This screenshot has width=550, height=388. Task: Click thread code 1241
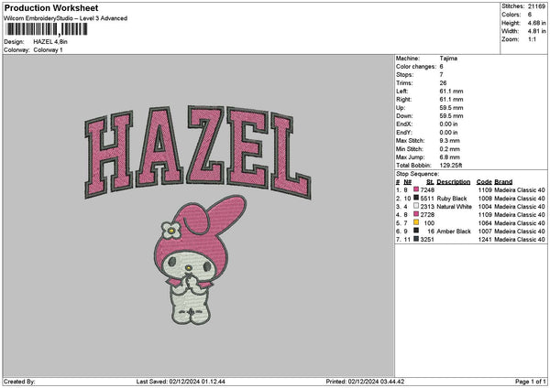click(x=485, y=240)
